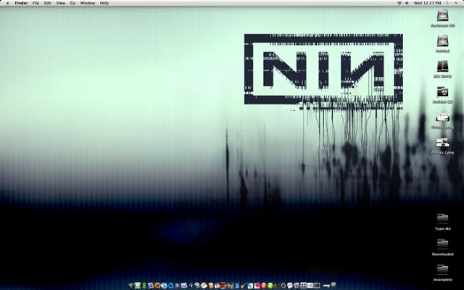
Task: Select the Team Mii folder
Action: (443, 219)
